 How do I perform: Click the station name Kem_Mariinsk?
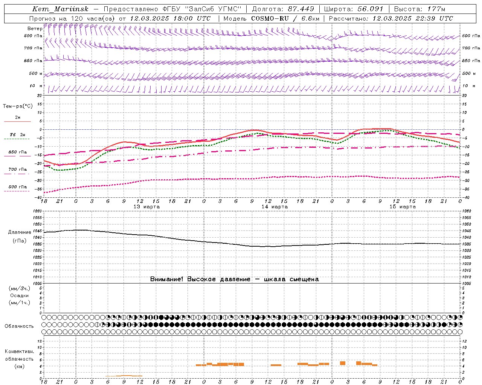(x=60, y=9)
